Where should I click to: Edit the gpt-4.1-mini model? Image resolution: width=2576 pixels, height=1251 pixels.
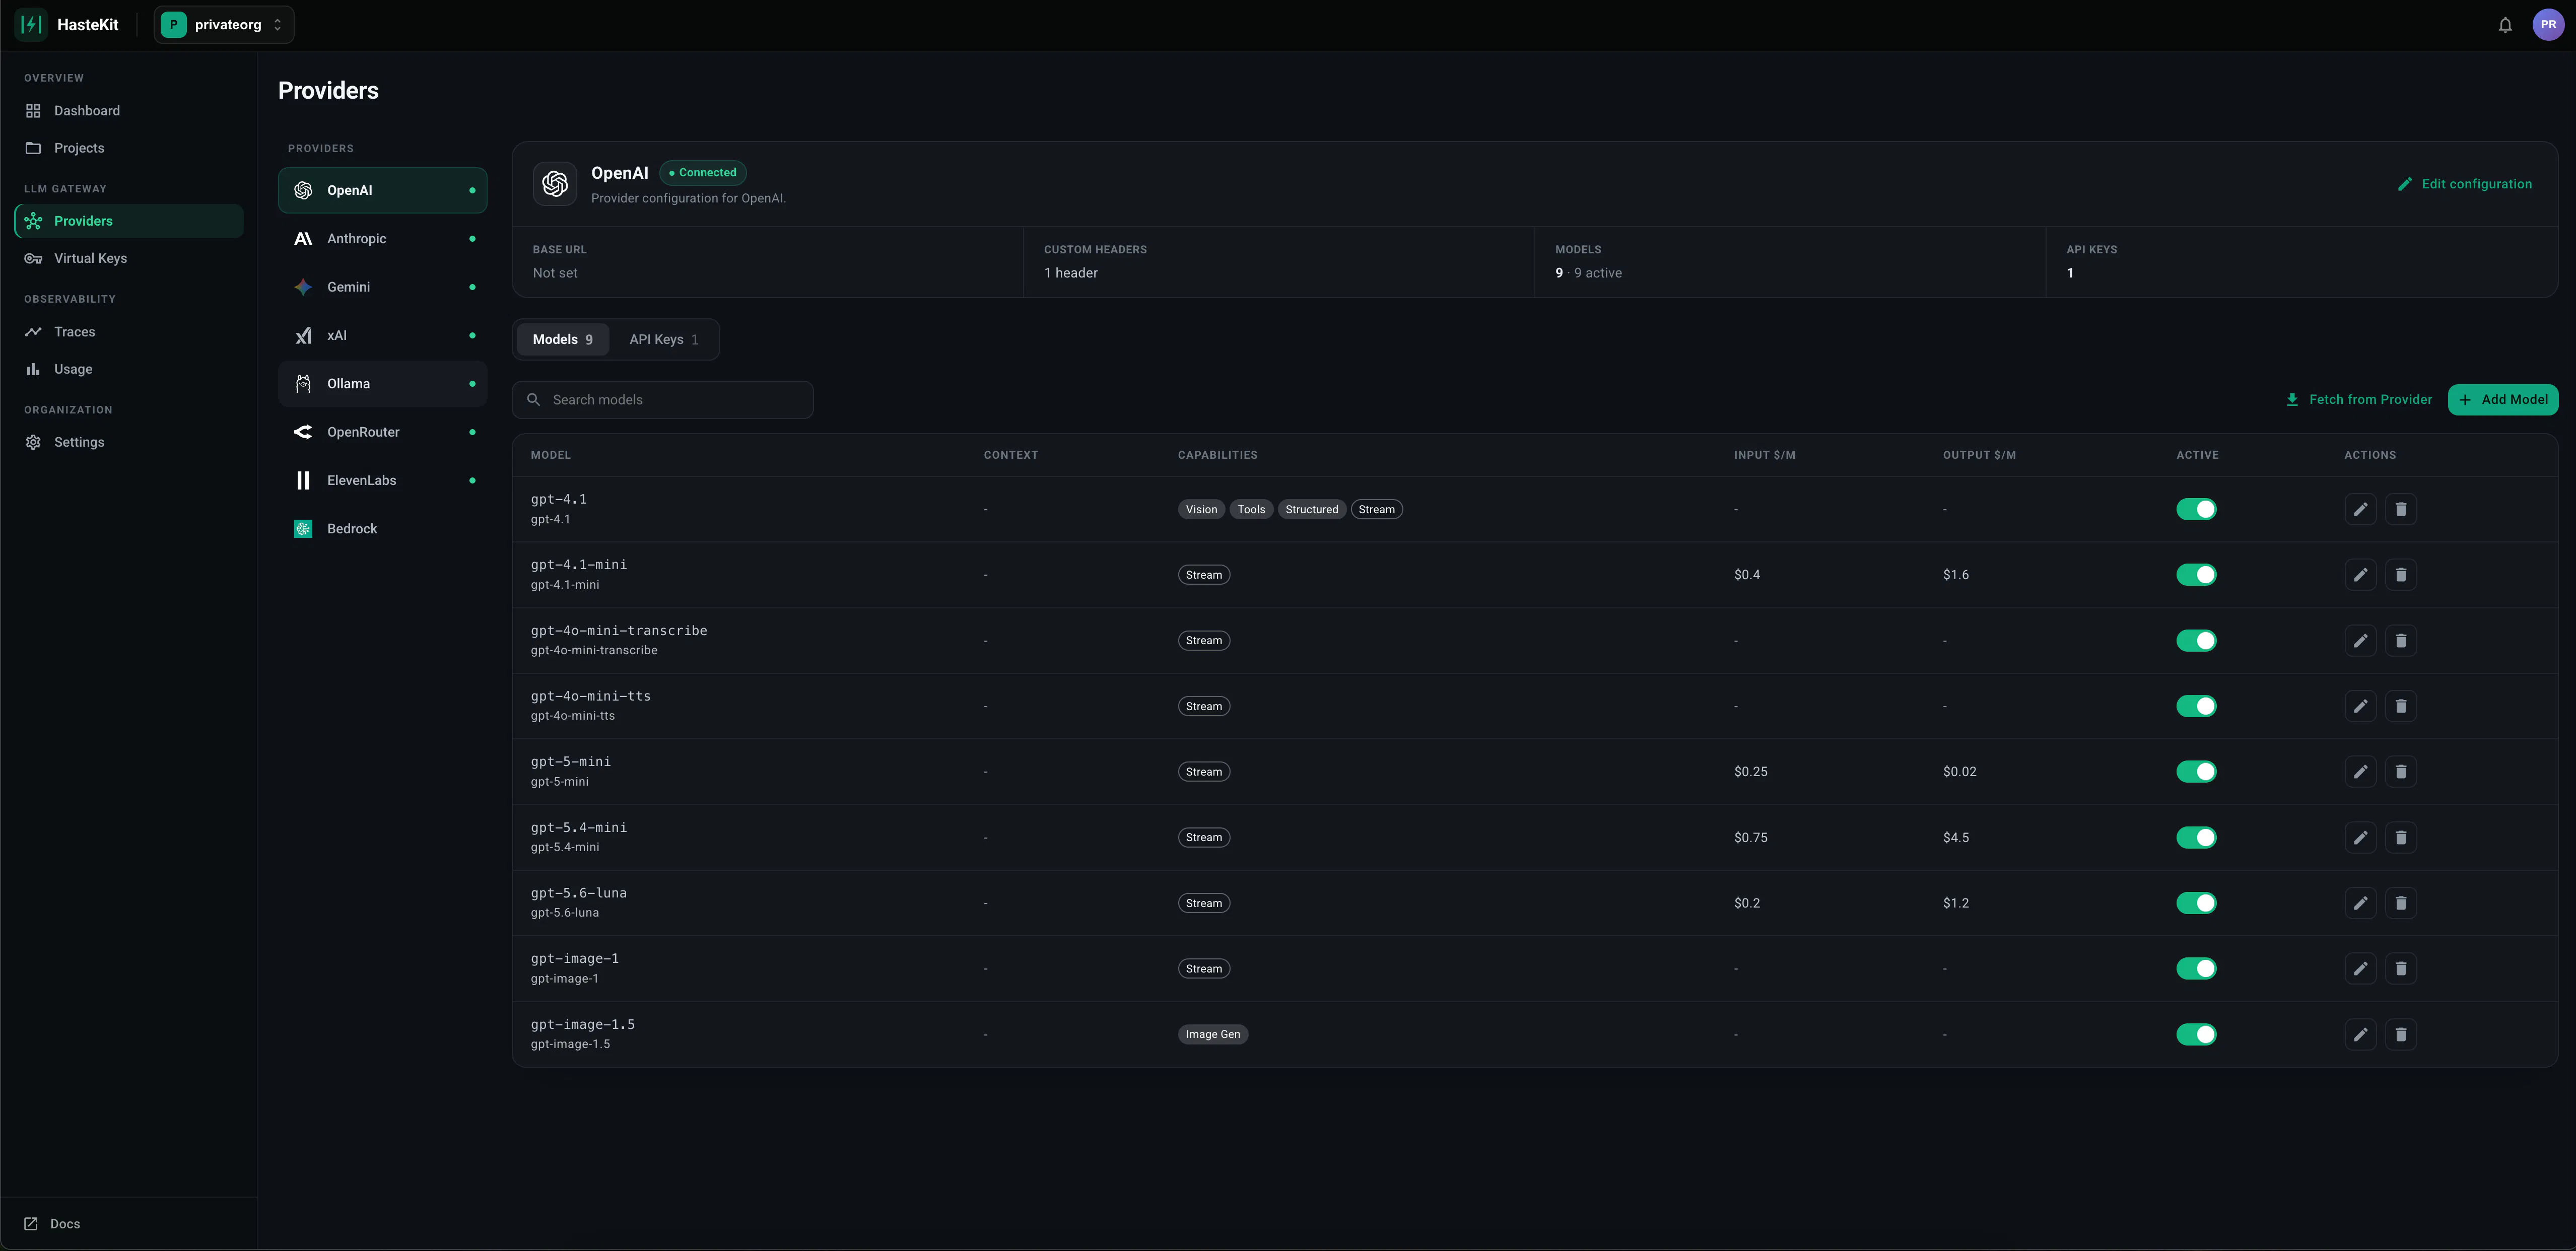point(2360,575)
